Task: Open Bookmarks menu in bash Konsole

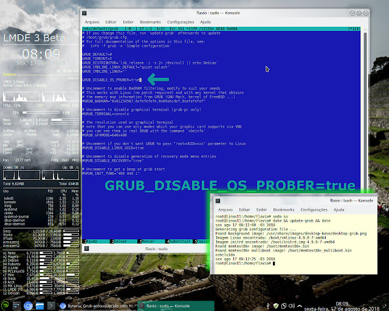Action: click(x=284, y=210)
